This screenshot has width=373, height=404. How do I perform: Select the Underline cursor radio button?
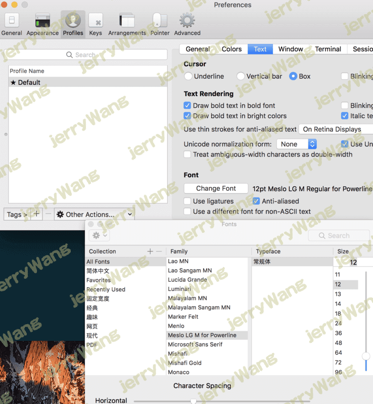coord(188,76)
